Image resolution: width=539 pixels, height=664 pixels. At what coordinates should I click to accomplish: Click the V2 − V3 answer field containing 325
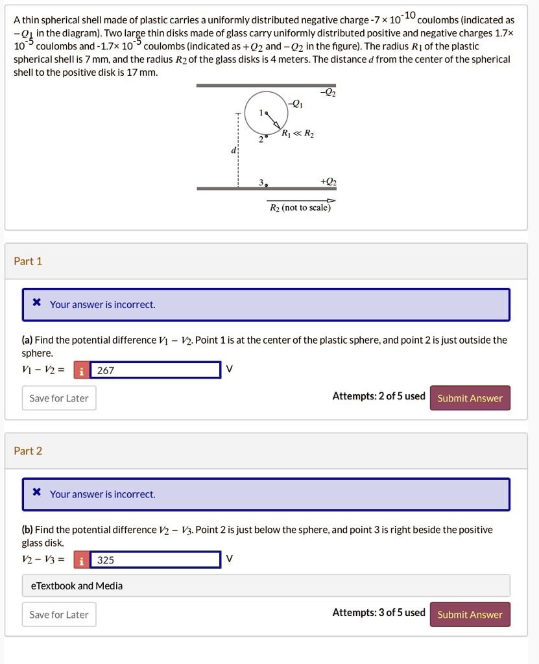[x=155, y=560]
